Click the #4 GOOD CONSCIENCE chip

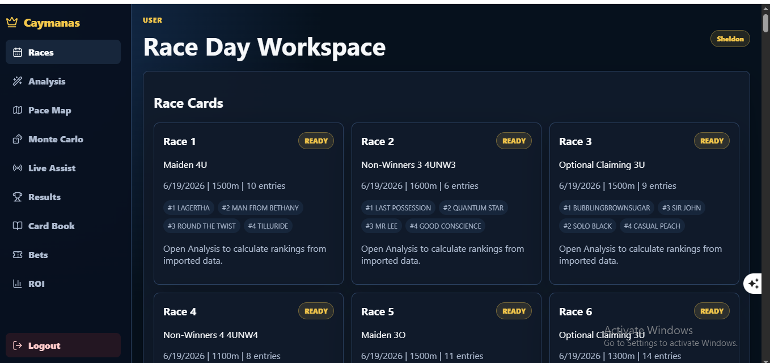coord(445,226)
